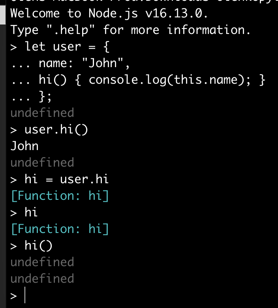
Task: Click the "};" closing brace line
Action: click(31, 96)
